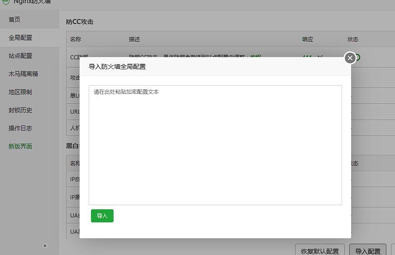Viewport: 395px width, 255px height.
Task: Click the 名称 column header in CC table
Action: (x=76, y=39)
